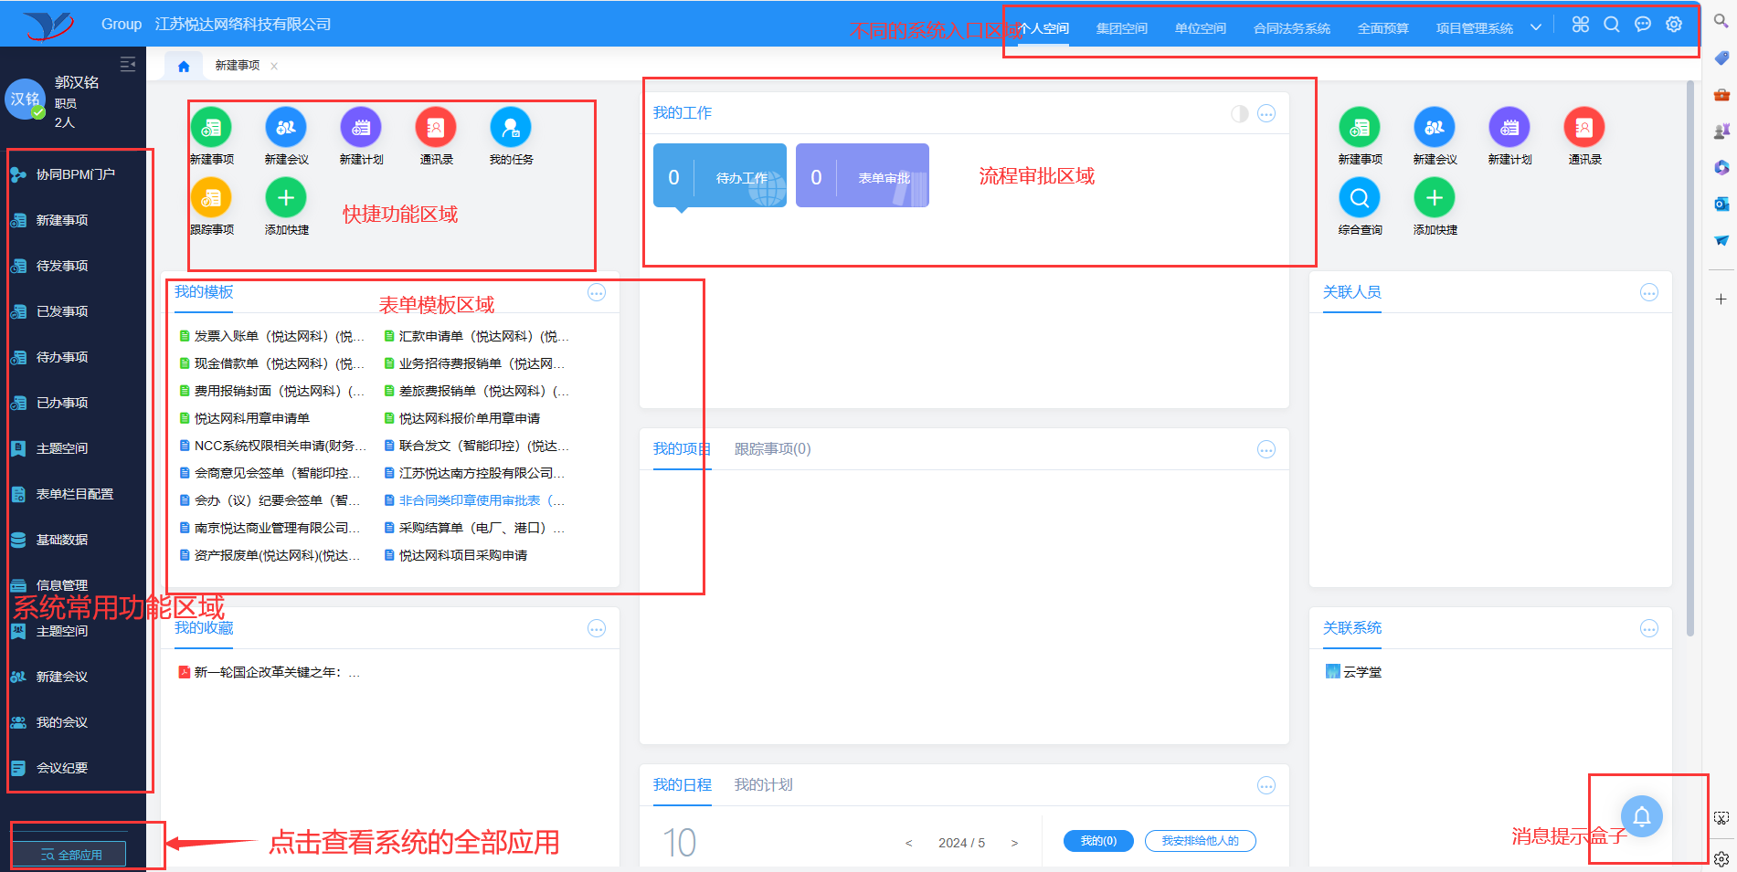
Task: Select the 我安排给他人的 schedule filter
Action: (x=1200, y=841)
